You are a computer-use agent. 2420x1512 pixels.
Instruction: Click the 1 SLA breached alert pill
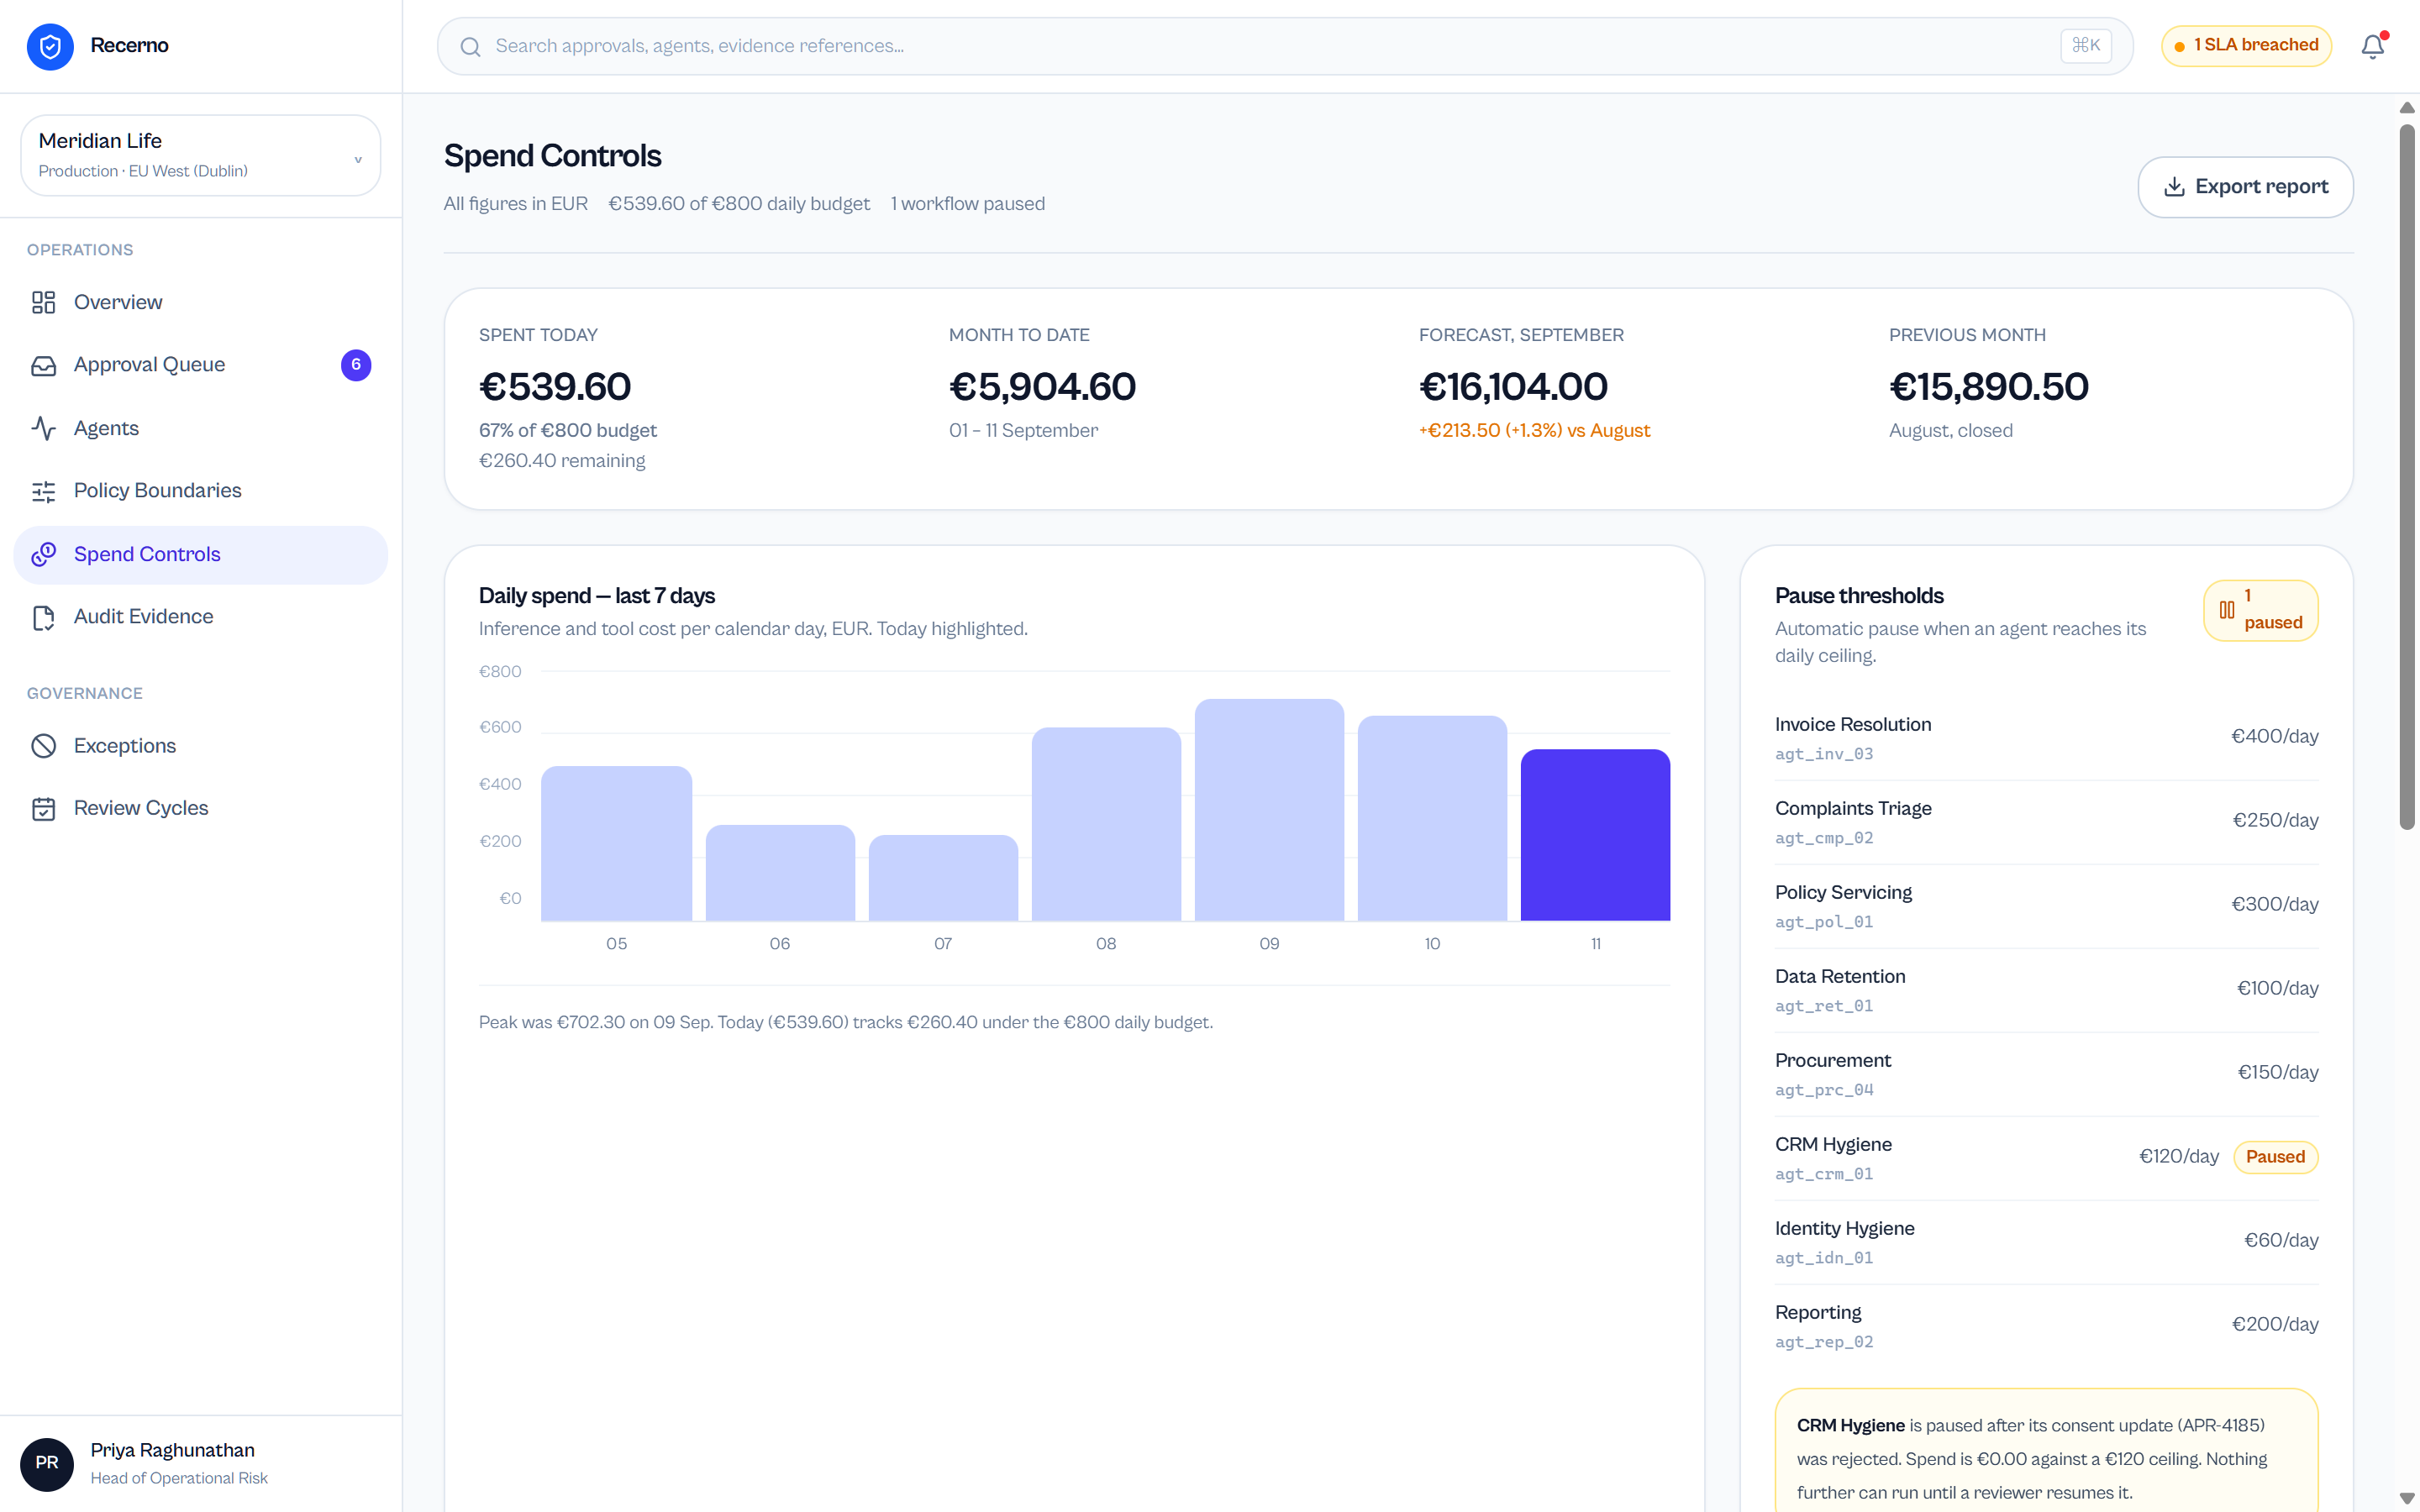[x=2246, y=46]
